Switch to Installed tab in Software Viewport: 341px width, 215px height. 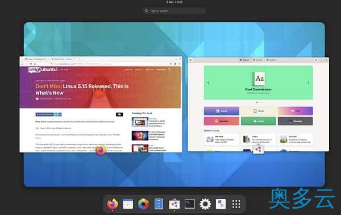[258, 60]
